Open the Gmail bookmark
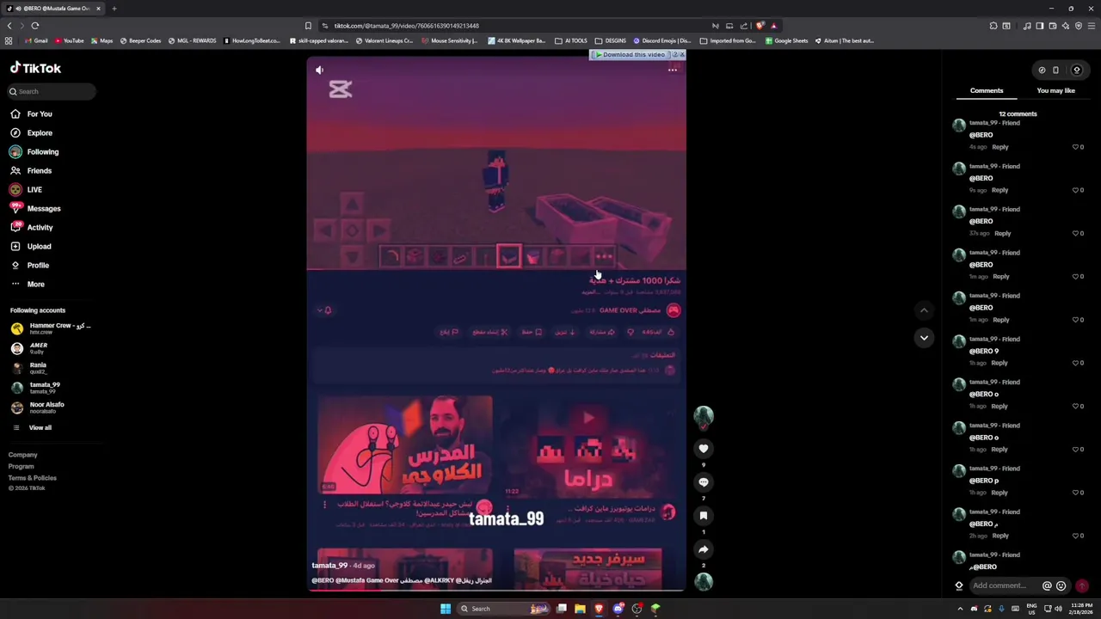The height and width of the screenshot is (619, 1101). pyautogui.click(x=36, y=40)
